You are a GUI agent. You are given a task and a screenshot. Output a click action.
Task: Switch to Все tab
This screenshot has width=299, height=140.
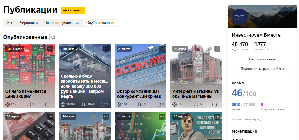(10, 23)
